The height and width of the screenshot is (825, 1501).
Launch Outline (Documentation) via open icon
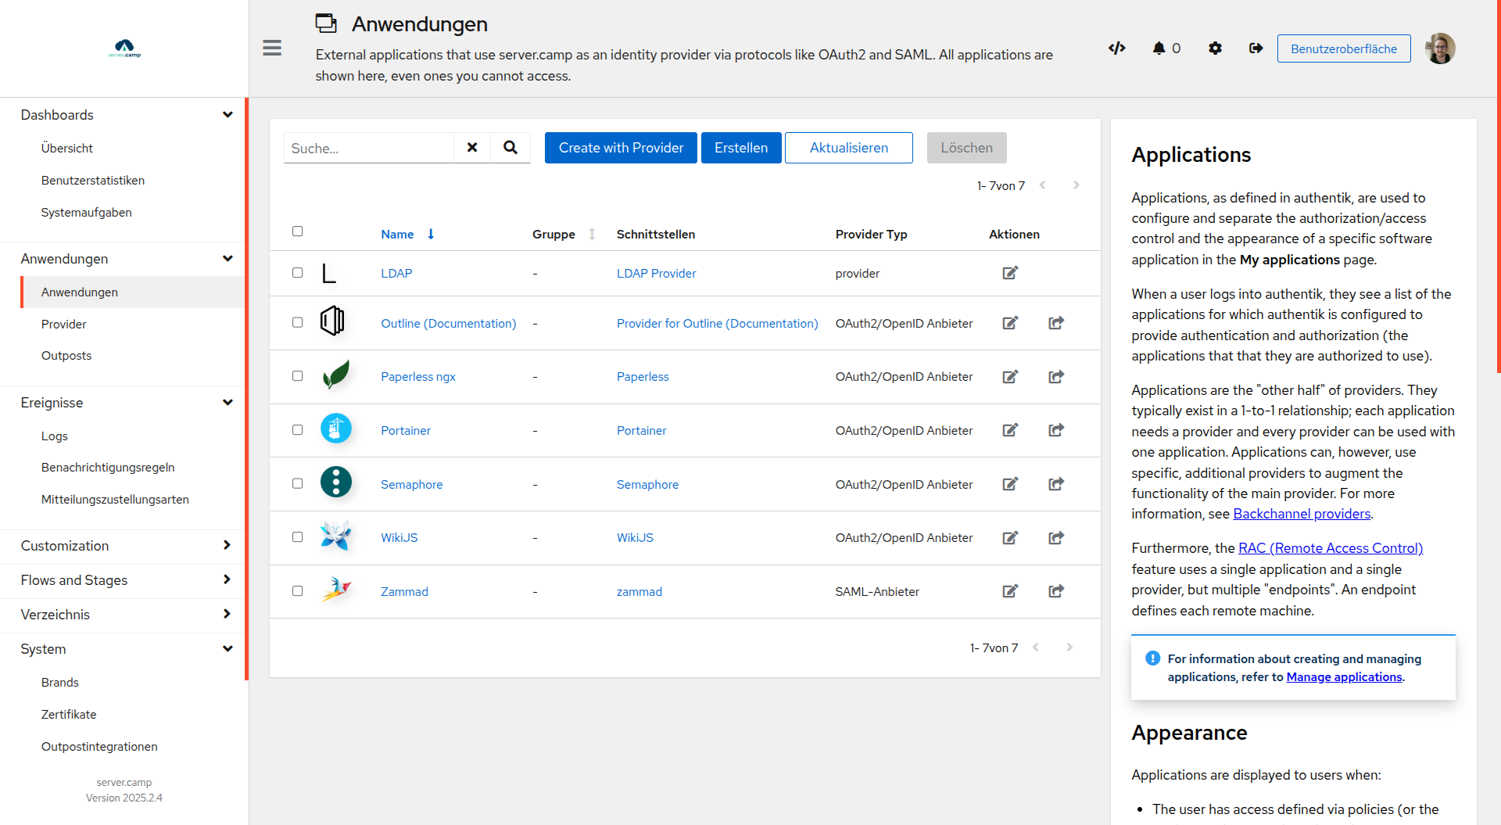1056,323
